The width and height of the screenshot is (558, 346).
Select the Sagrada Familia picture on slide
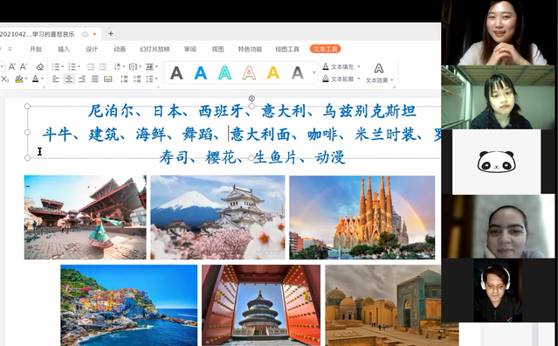coord(362,218)
